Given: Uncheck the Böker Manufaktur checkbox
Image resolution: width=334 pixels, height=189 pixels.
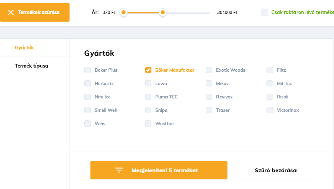Looking at the screenshot, I should point(148,70).
